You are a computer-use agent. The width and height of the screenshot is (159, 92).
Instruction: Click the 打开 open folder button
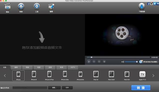(x=67, y=88)
